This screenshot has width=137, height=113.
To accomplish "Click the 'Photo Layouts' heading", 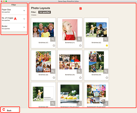I will [x=41, y=8].
